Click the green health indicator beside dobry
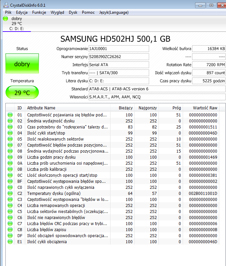The width and height of the screenshot is (226, 266). 5,18
